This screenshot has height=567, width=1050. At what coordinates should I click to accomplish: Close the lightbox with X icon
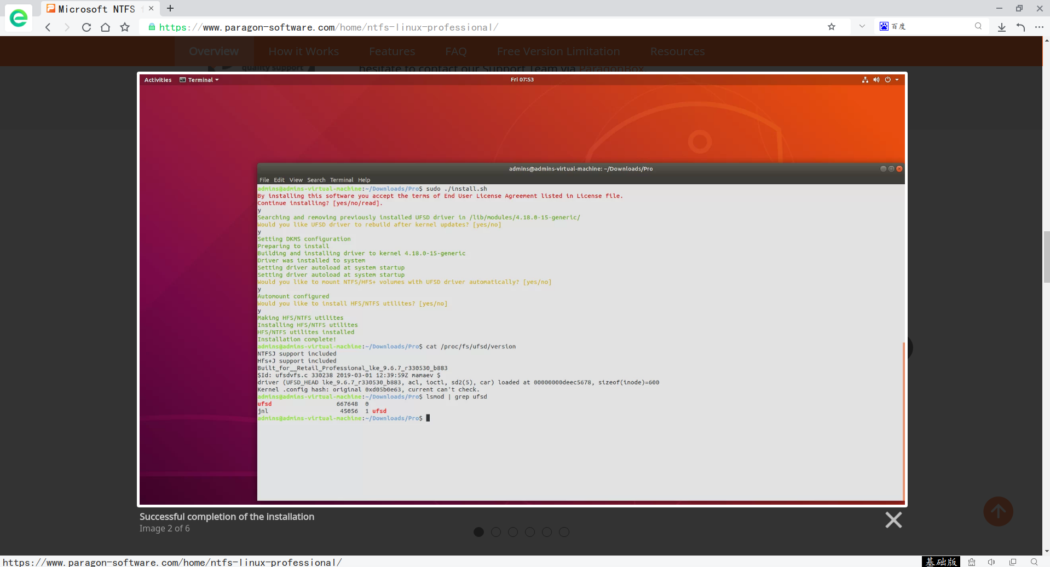coord(893,519)
